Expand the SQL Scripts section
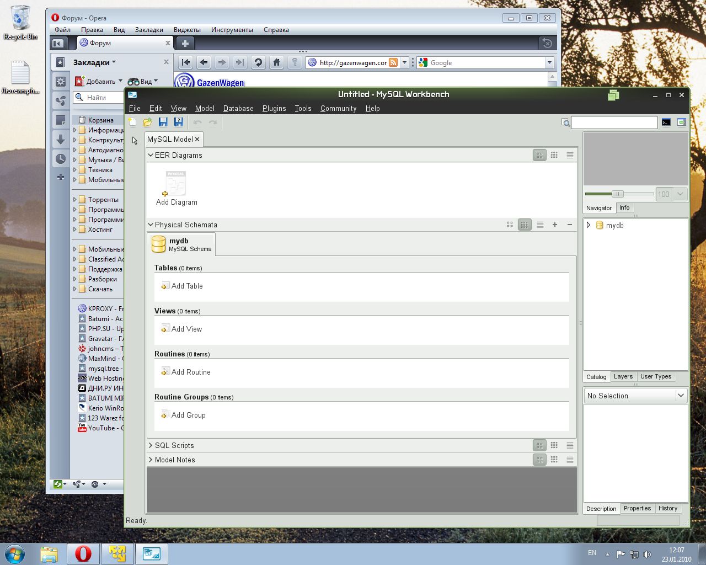The height and width of the screenshot is (565, 706). tap(151, 445)
